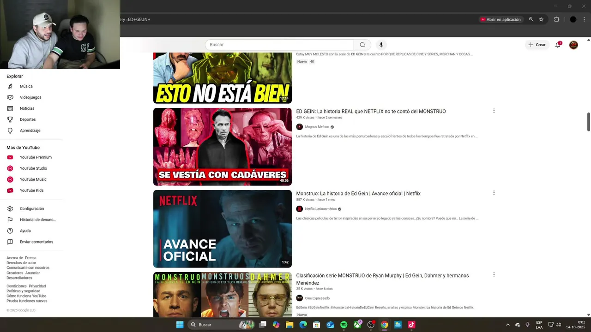Screen dimensions: 591x332
Task: Open Netflix AVANCE OFICIAL thumbnail
Action: coord(223,229)
